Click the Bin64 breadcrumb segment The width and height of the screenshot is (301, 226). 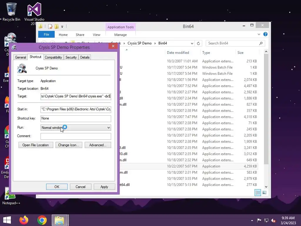tap(163, 44)
